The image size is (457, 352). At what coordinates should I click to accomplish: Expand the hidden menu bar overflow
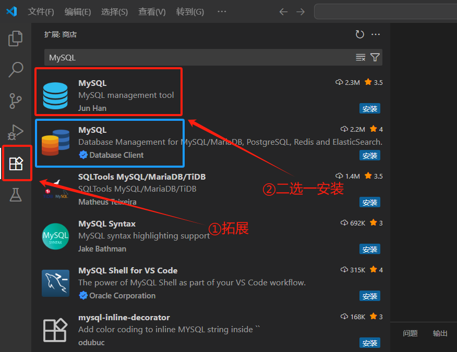[222, 11]
